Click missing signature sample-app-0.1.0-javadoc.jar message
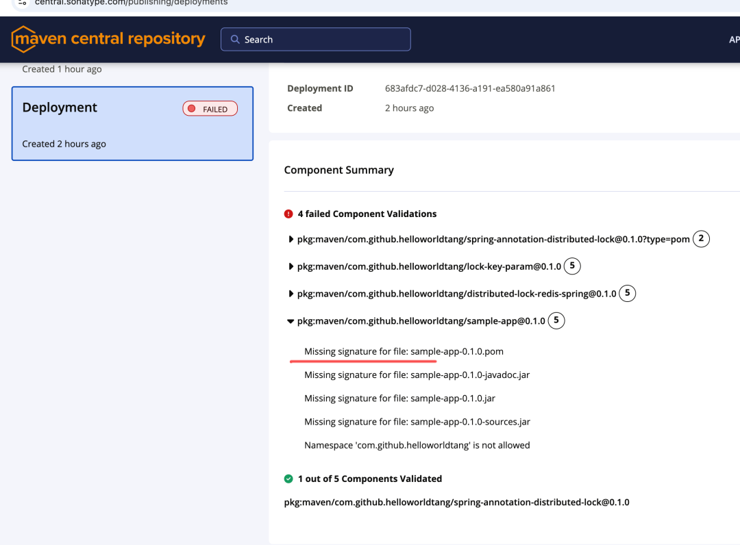 (x=417, y=375)
